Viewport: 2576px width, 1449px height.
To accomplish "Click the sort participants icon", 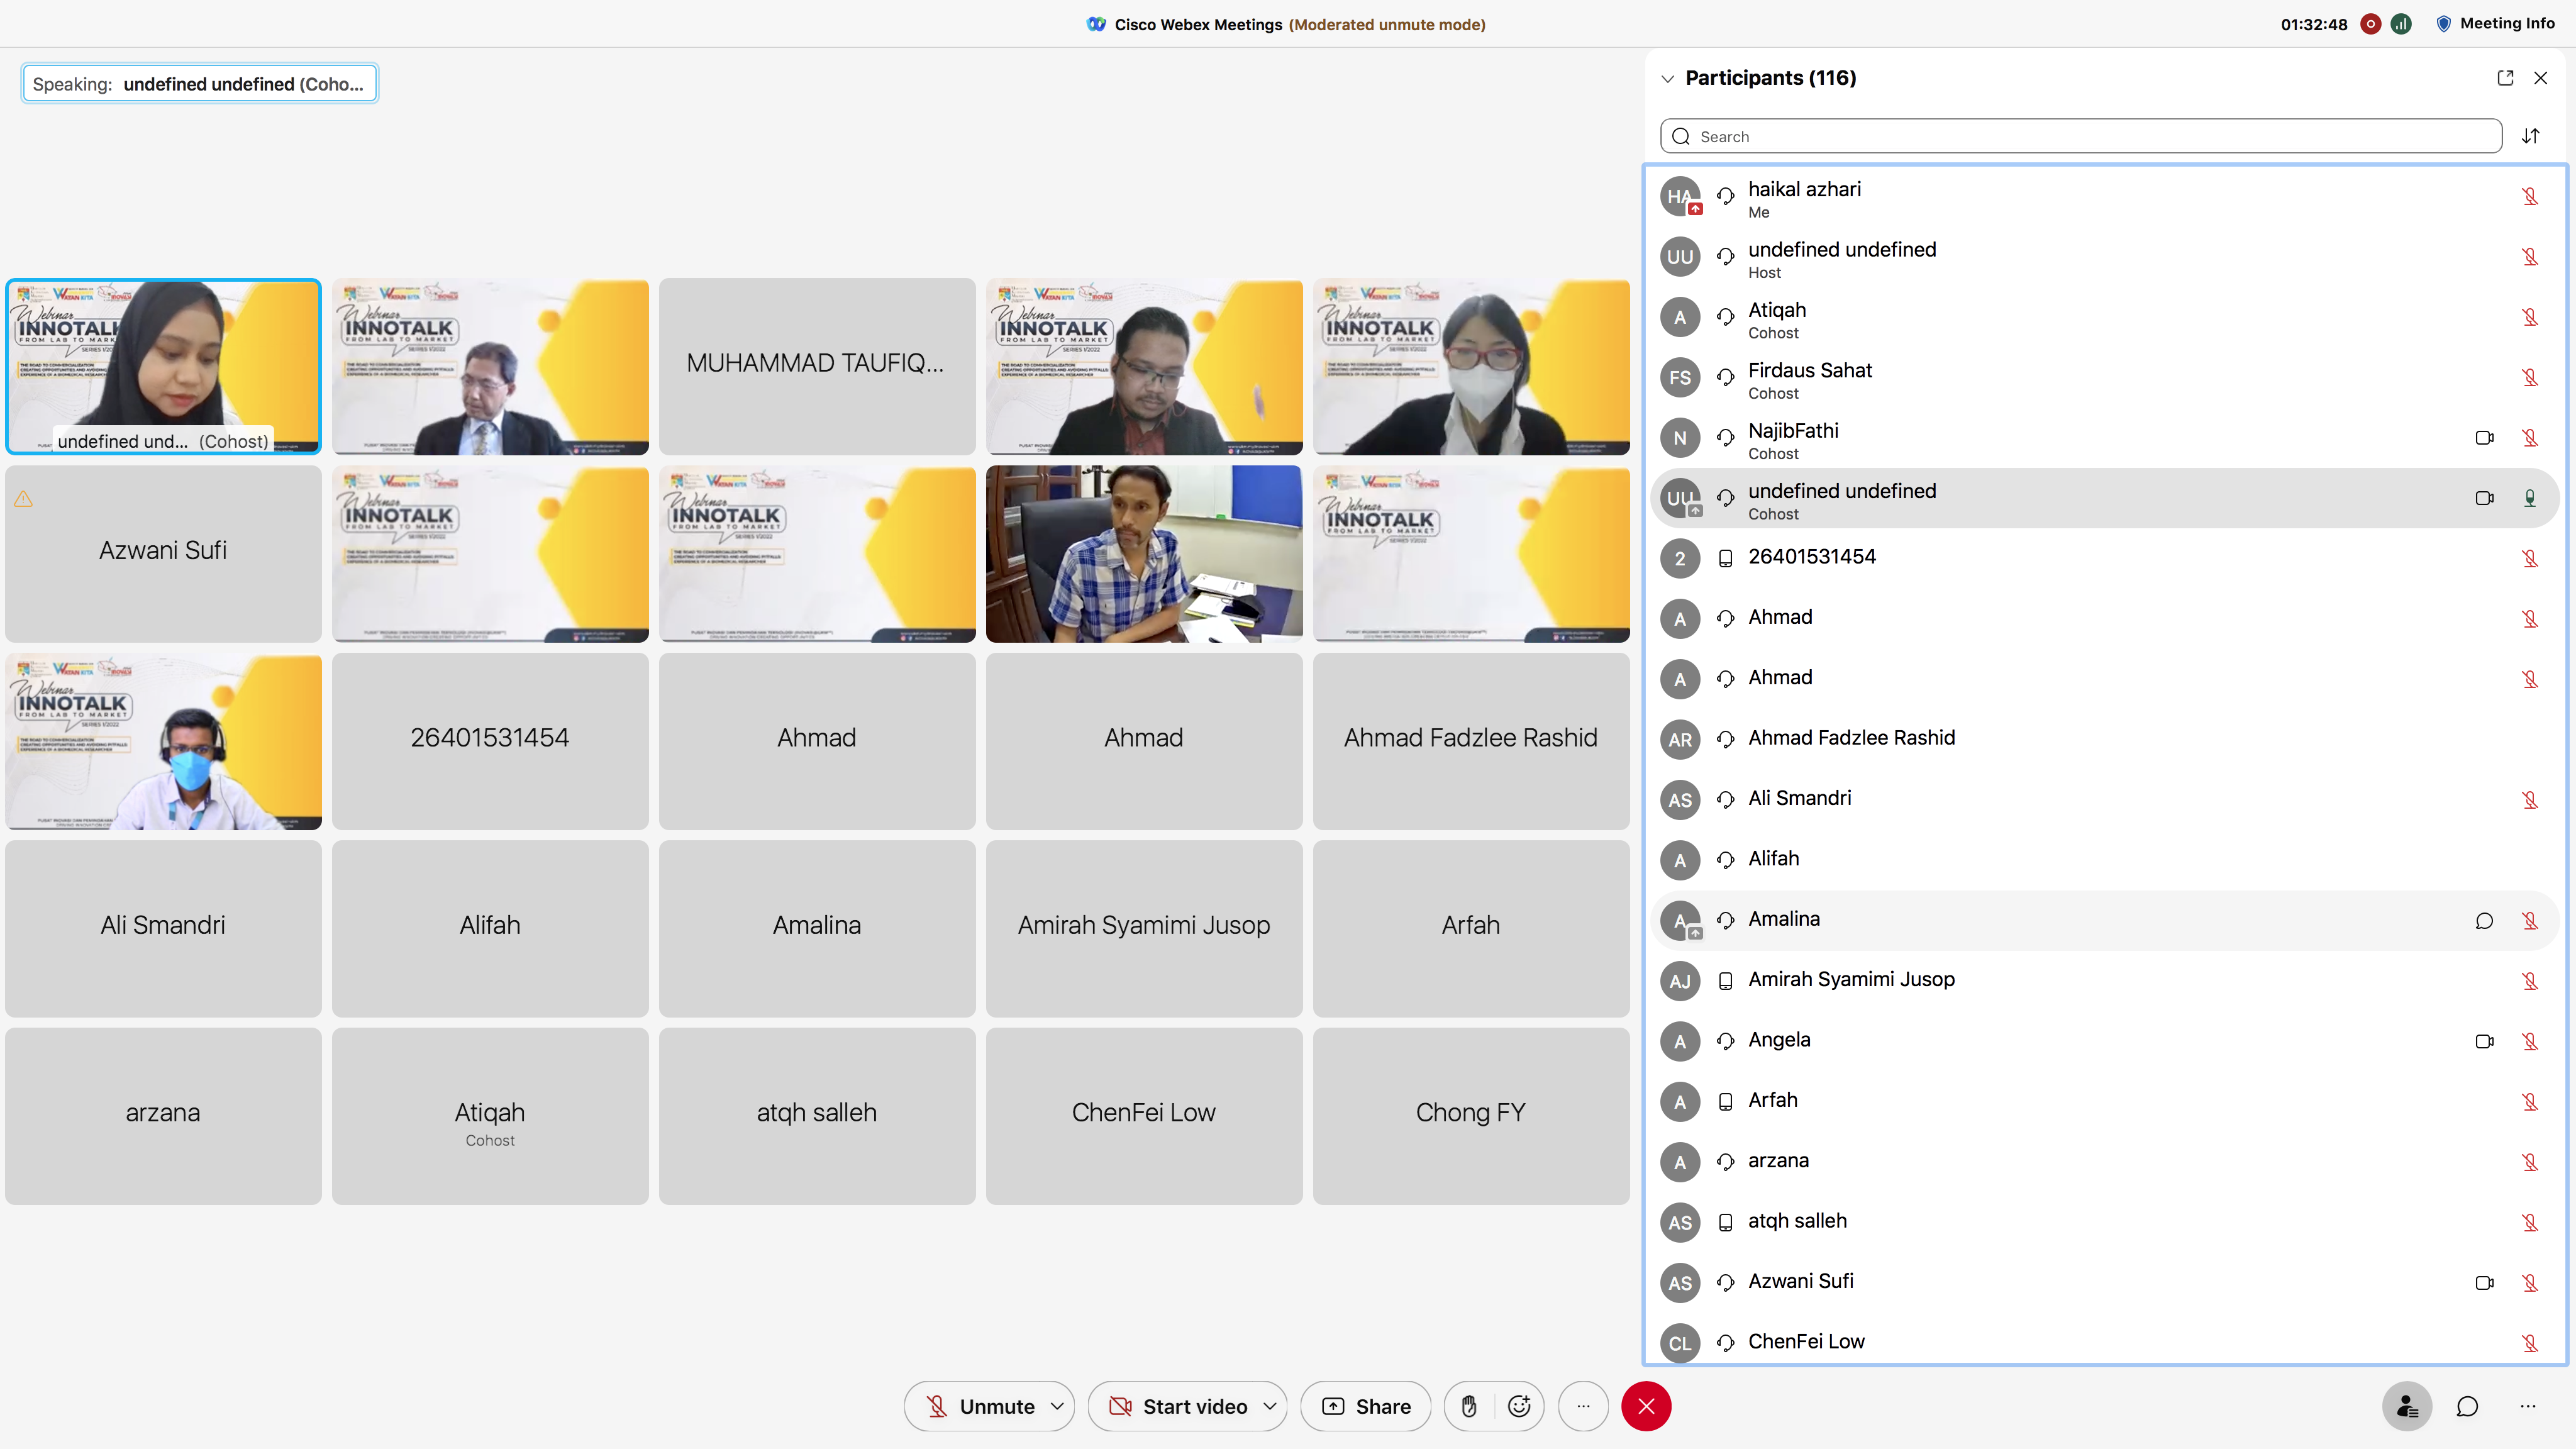I will [2530, 136].
